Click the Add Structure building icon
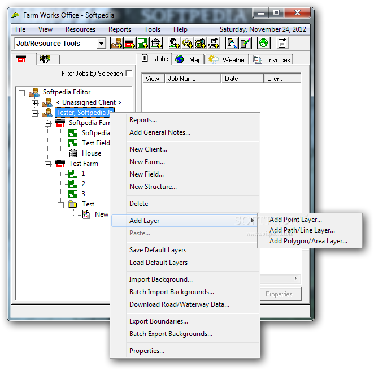This screenshot has height=370, width=374. 156,43
